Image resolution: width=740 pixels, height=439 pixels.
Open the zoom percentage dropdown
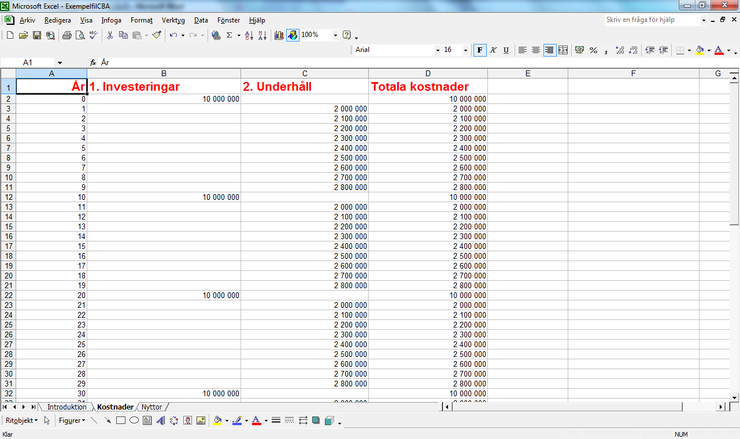335,35
